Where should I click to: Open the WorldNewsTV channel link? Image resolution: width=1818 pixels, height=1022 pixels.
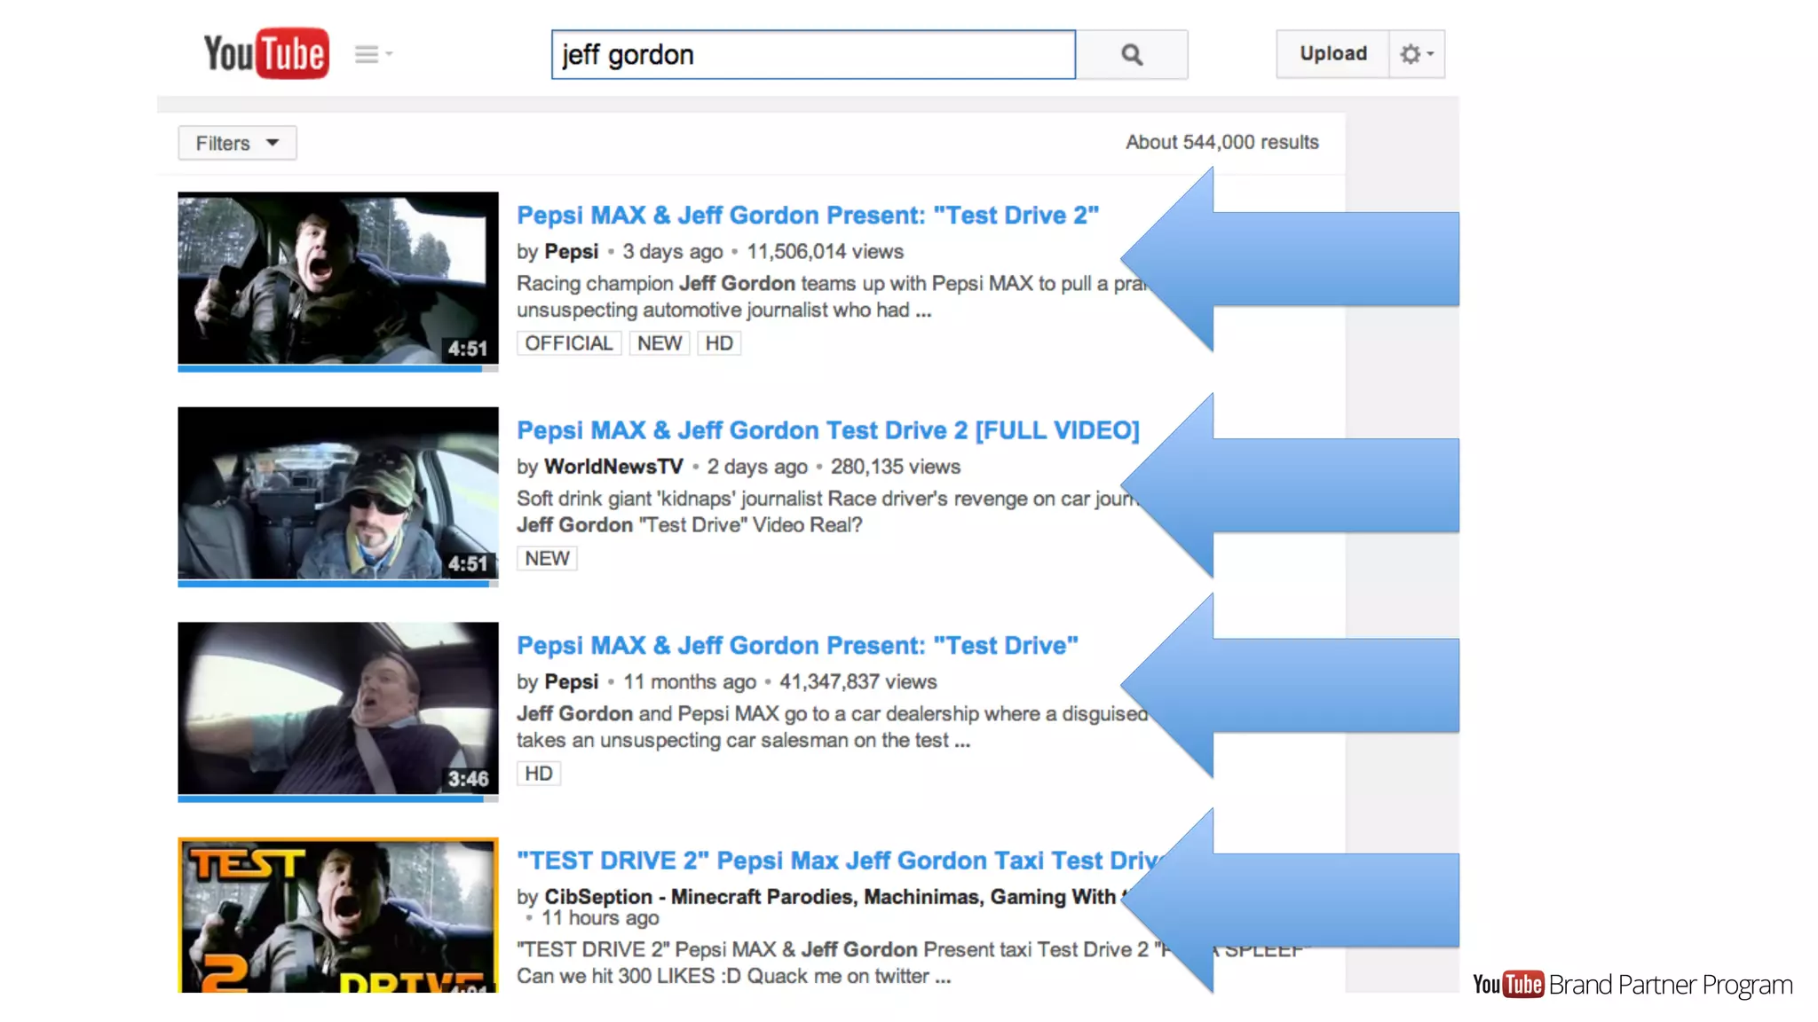[613, 467]
